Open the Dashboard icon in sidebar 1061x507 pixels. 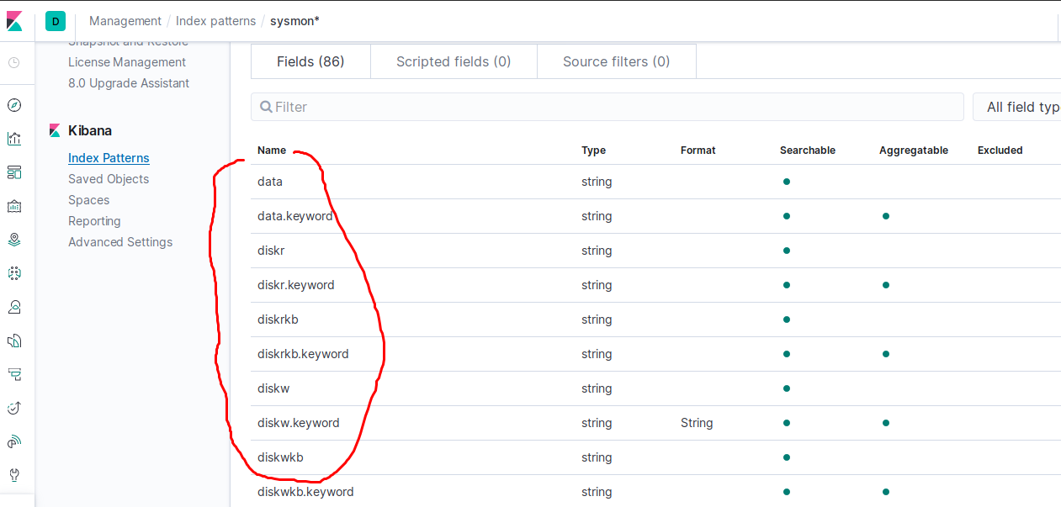[x=14, y=172]
